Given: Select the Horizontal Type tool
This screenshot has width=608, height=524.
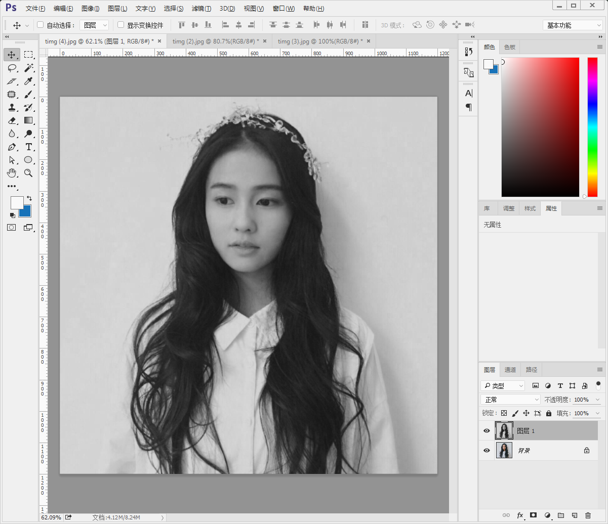Looking at the screenshot, I should pyautogui.click(x=28, y=147).
